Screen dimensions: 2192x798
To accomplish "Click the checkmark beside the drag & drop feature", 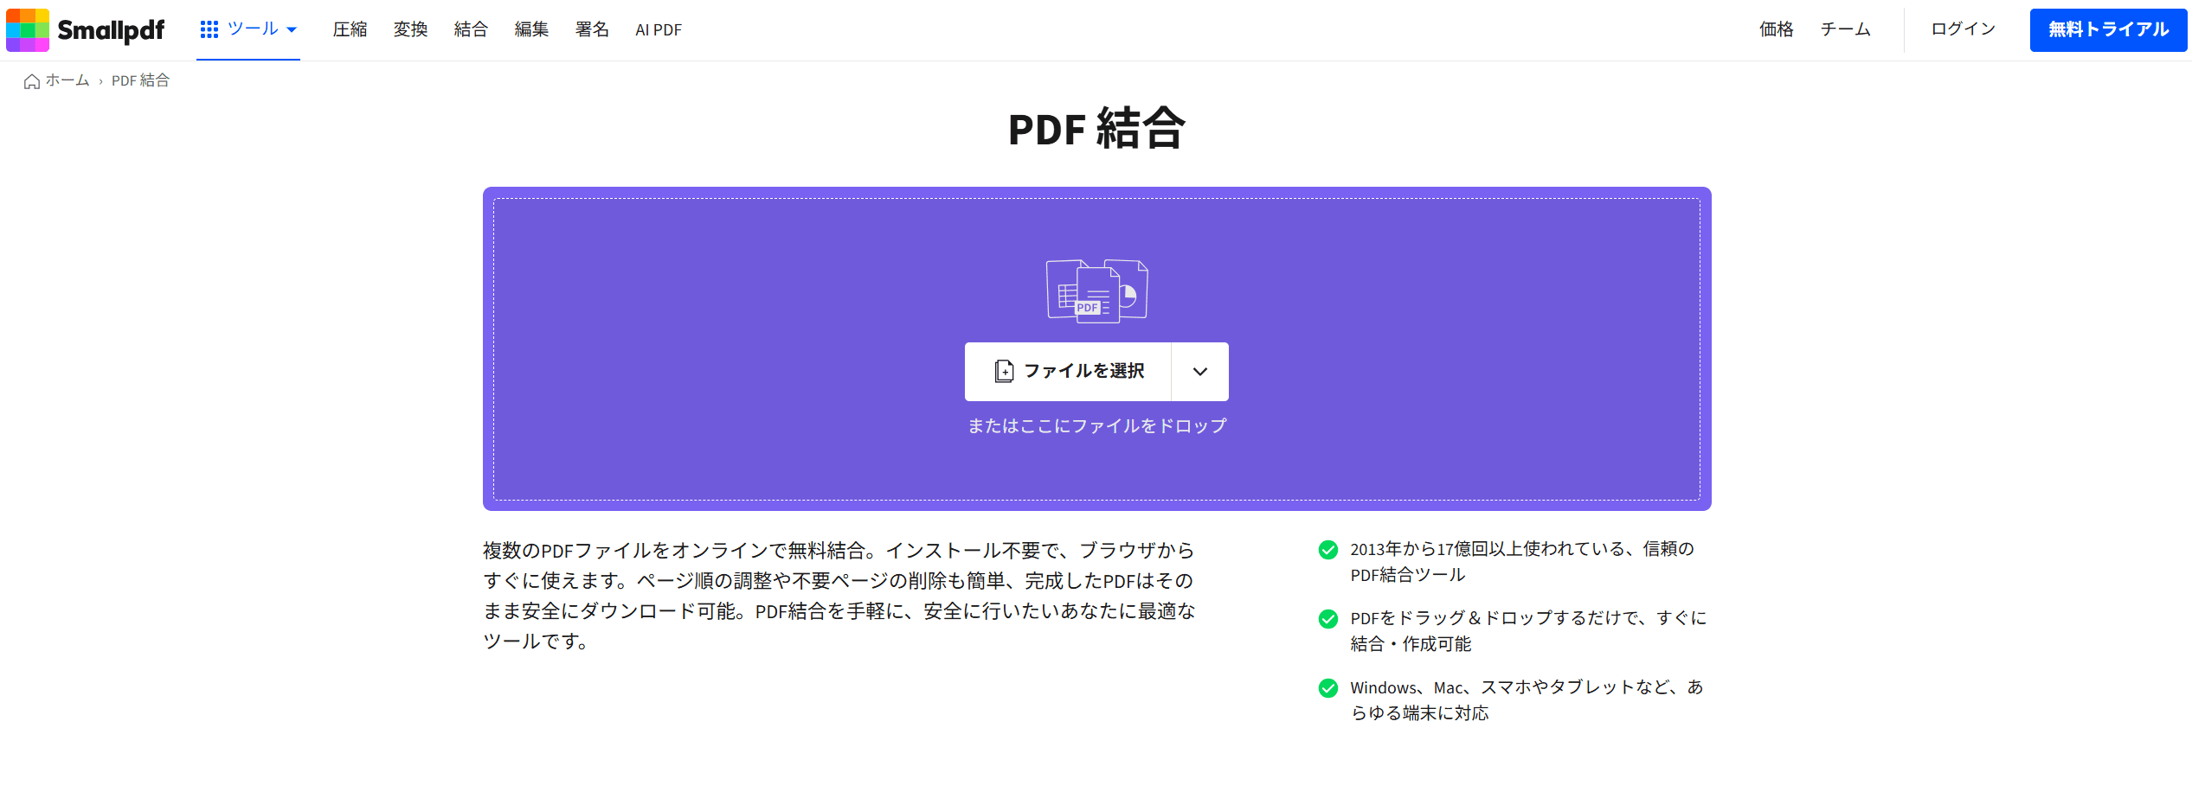I will click(x=1328, y=617).
